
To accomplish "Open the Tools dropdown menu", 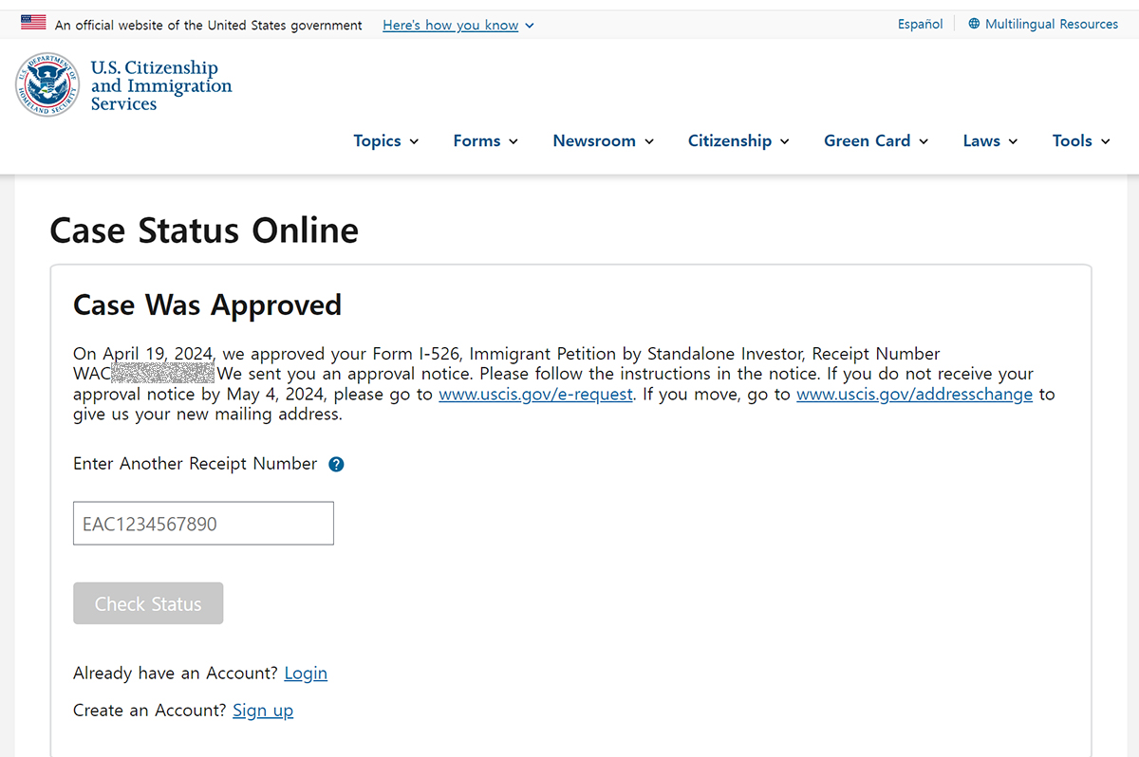I will click(x=1081, y=140).
